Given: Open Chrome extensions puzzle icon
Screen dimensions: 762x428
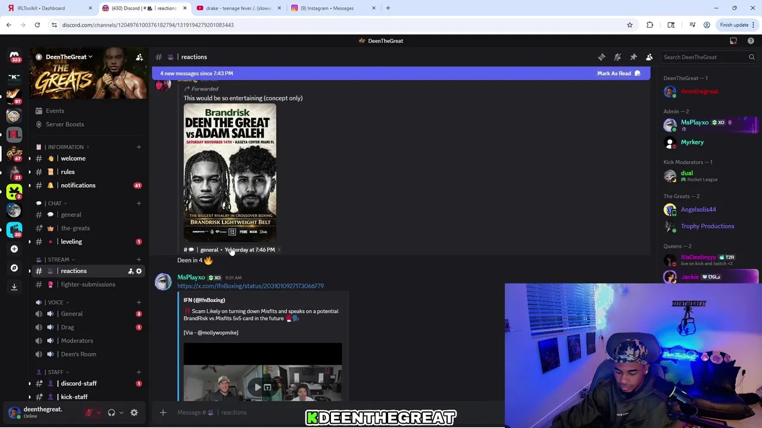Looking at the screenshot, I should pos(650,25).
